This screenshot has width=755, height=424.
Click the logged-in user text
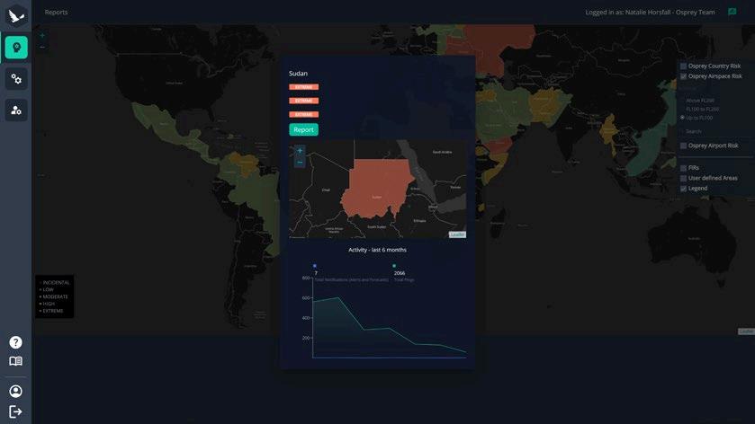pyautogui.click(x=650, y=13)
